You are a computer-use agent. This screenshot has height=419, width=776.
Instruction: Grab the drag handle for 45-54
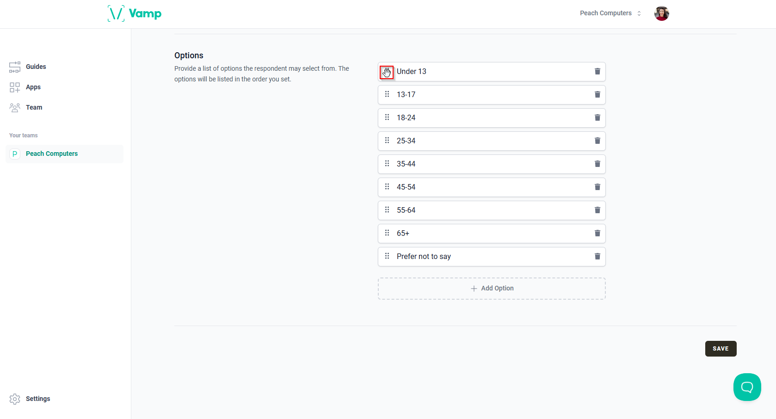(387, 187)
